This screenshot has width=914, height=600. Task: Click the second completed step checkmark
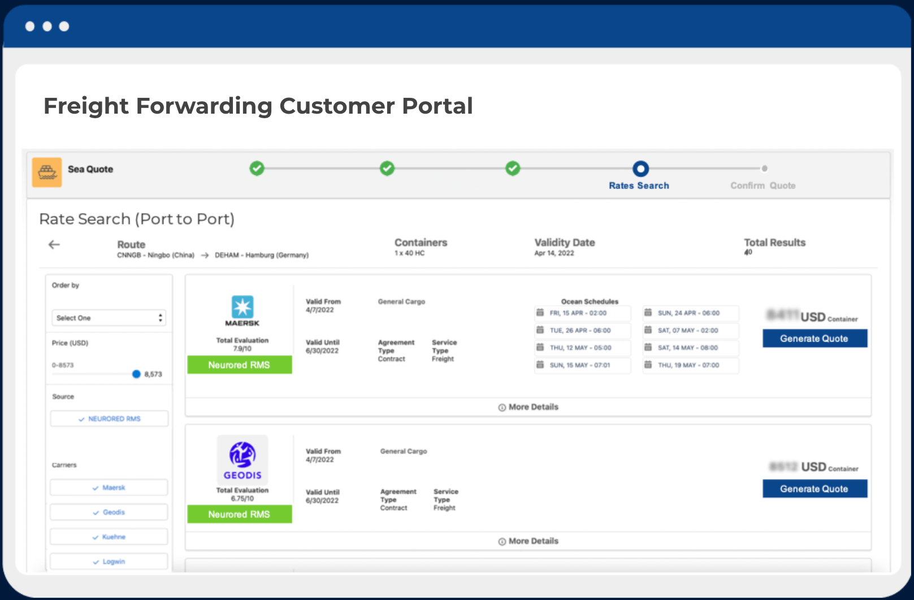(387, 168)
